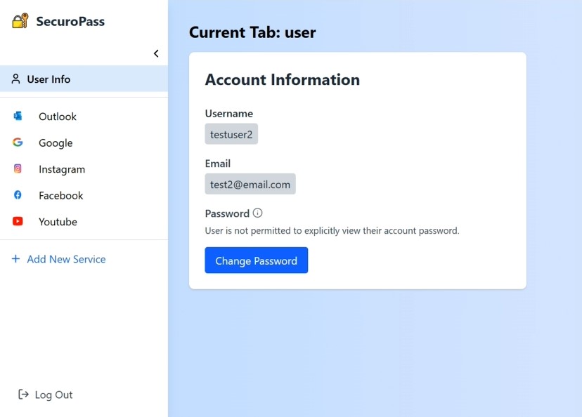Open the Outlook entry from the sidebar

pos(57,116)
